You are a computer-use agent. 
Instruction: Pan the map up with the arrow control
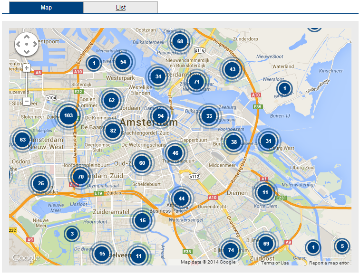click(27, 37)
